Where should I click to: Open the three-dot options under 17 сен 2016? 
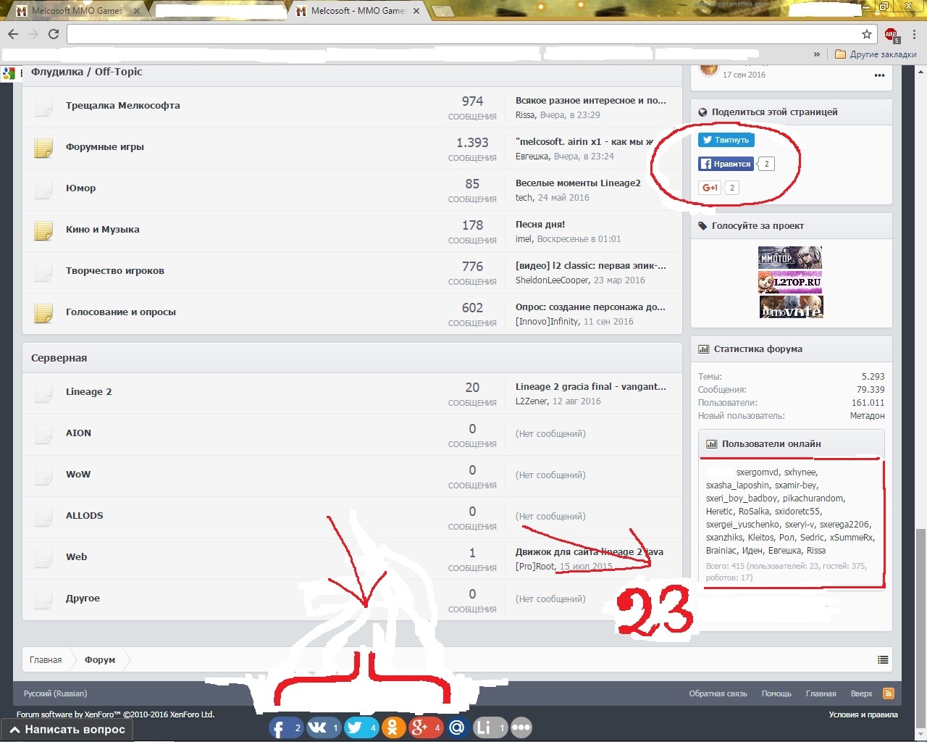pos(879,75)
